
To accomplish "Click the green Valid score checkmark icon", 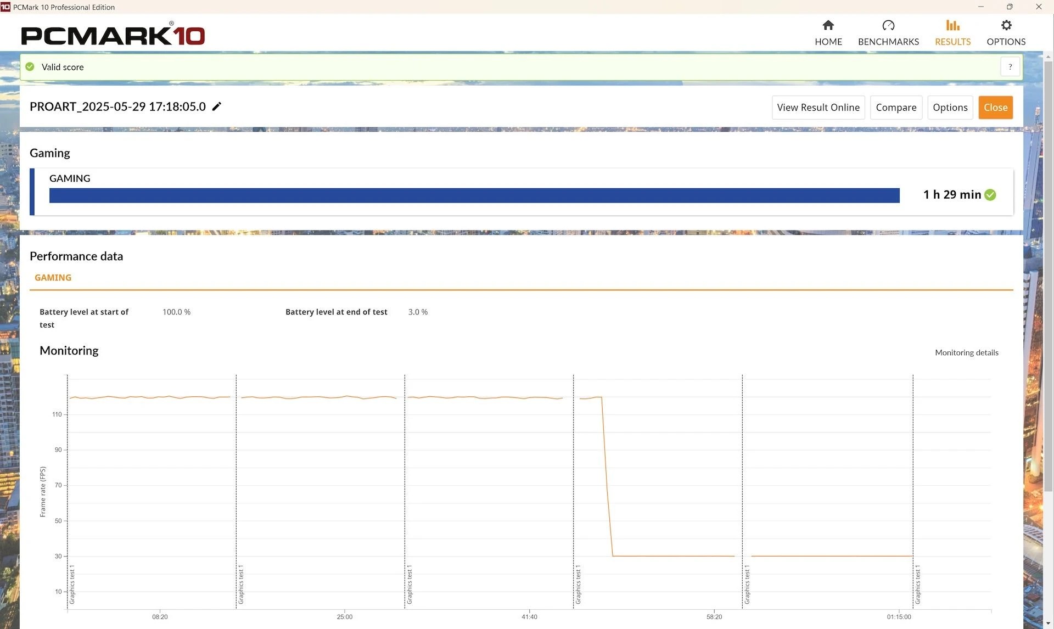I will pos(30,67).
